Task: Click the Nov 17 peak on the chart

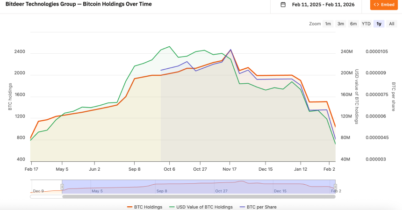Action: point(230,50)
